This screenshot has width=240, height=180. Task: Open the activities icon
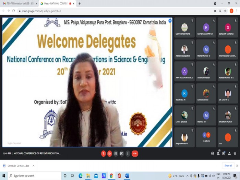point(229,154)
